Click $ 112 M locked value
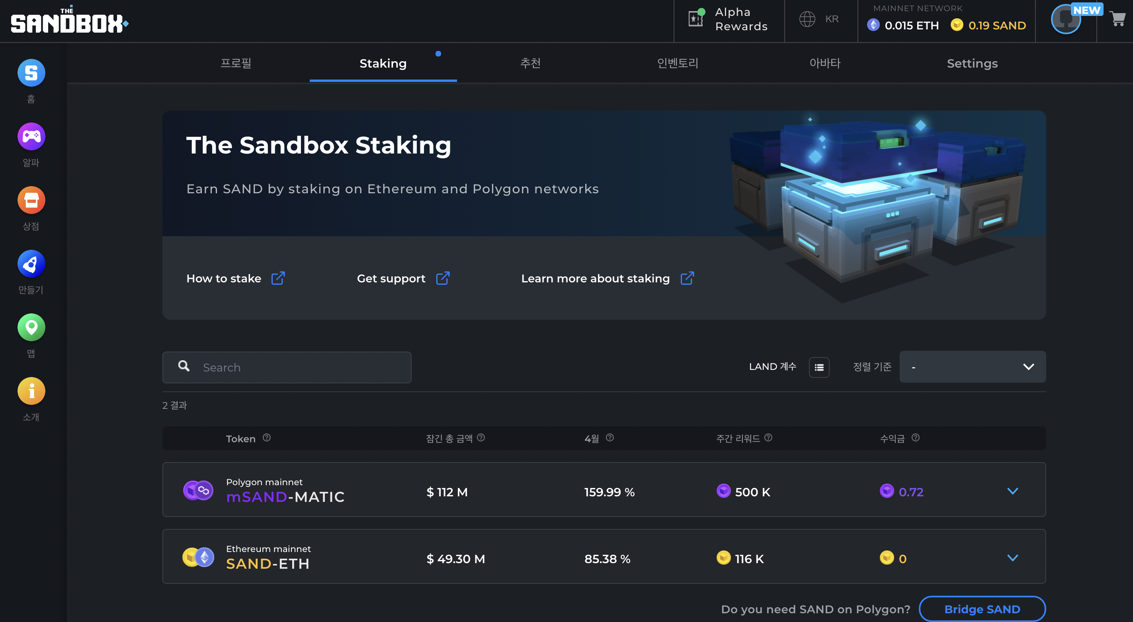This screenshot has height=622, width=1133. 447,492
